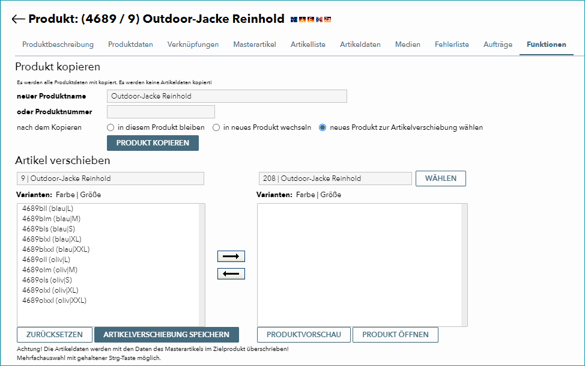Show the Artikelliste tab

pyautogui.click(x=308, y=44)
